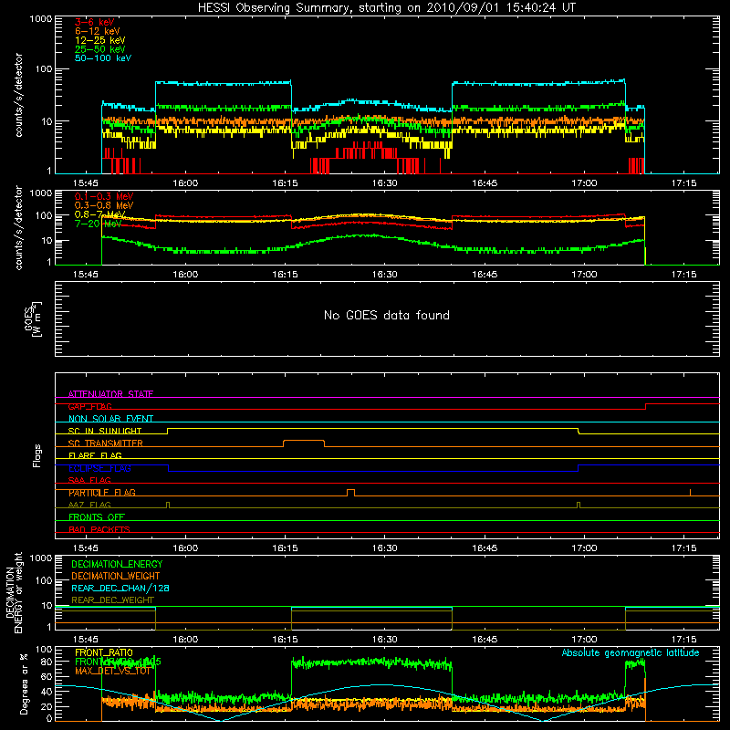The width and height of the screenshot is (730, 730).
Task: Click the 'No GOES data found' message
Action: coord(386,315)
